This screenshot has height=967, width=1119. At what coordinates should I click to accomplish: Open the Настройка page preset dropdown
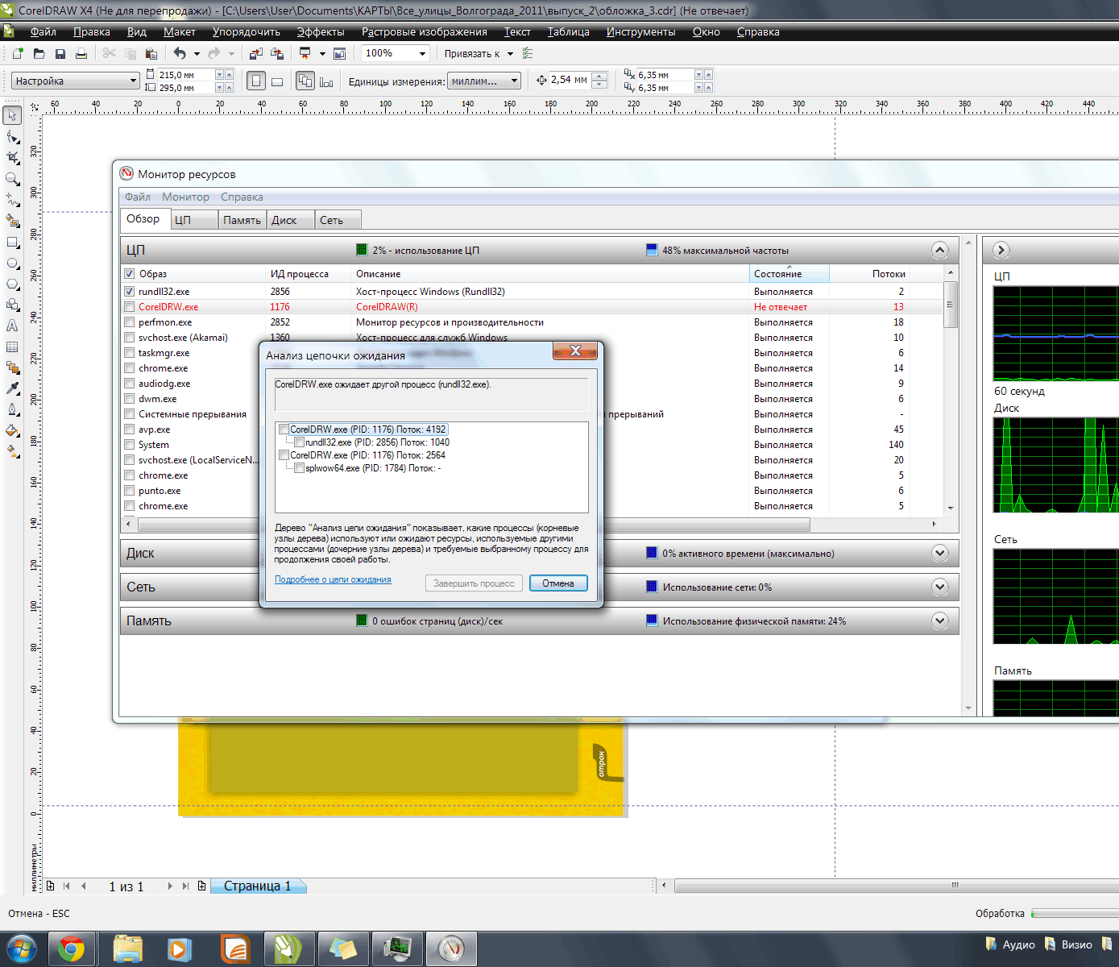coord(134,81)
